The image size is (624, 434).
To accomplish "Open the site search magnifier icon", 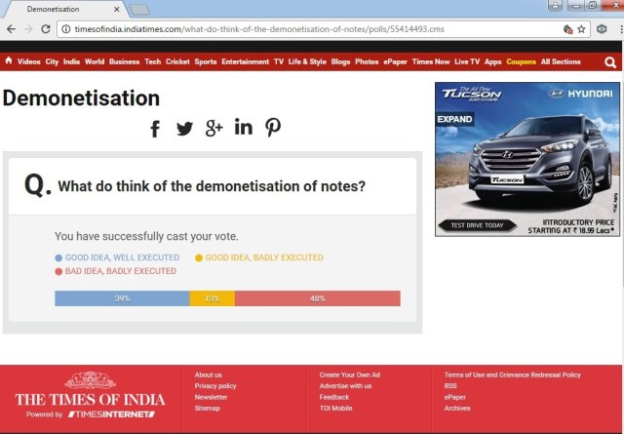I will (610, 62).
